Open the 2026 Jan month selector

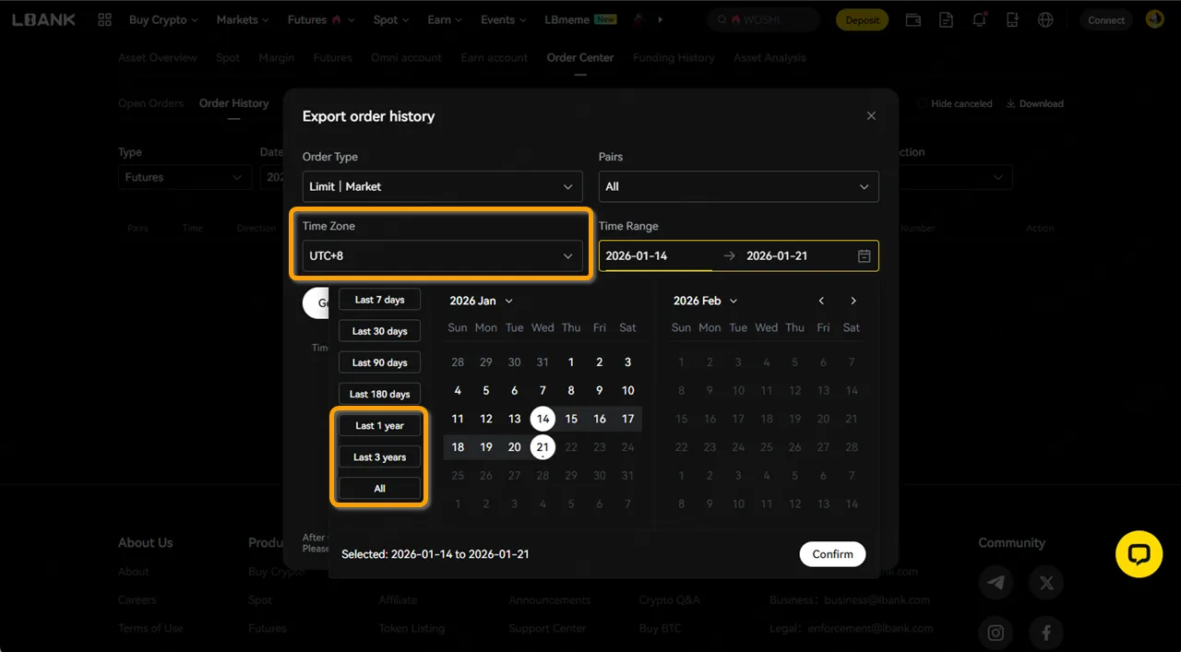point(481,301)
